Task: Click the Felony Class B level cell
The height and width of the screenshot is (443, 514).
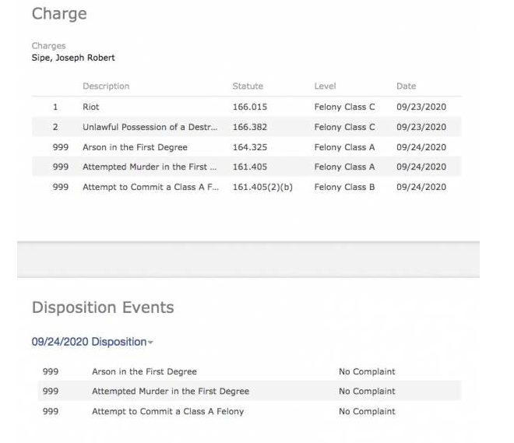Action: point(344,187)
